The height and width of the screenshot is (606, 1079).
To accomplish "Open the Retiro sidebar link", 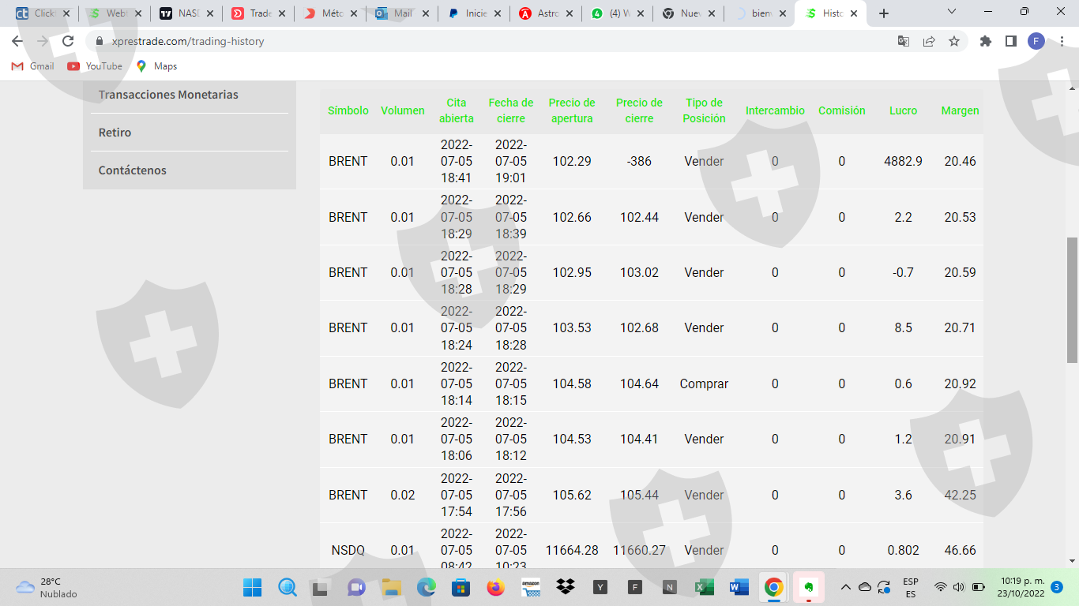I will pos(115,133).
